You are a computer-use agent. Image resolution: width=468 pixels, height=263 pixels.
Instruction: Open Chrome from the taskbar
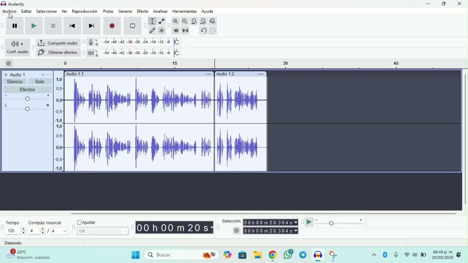[x=273, y=255]
